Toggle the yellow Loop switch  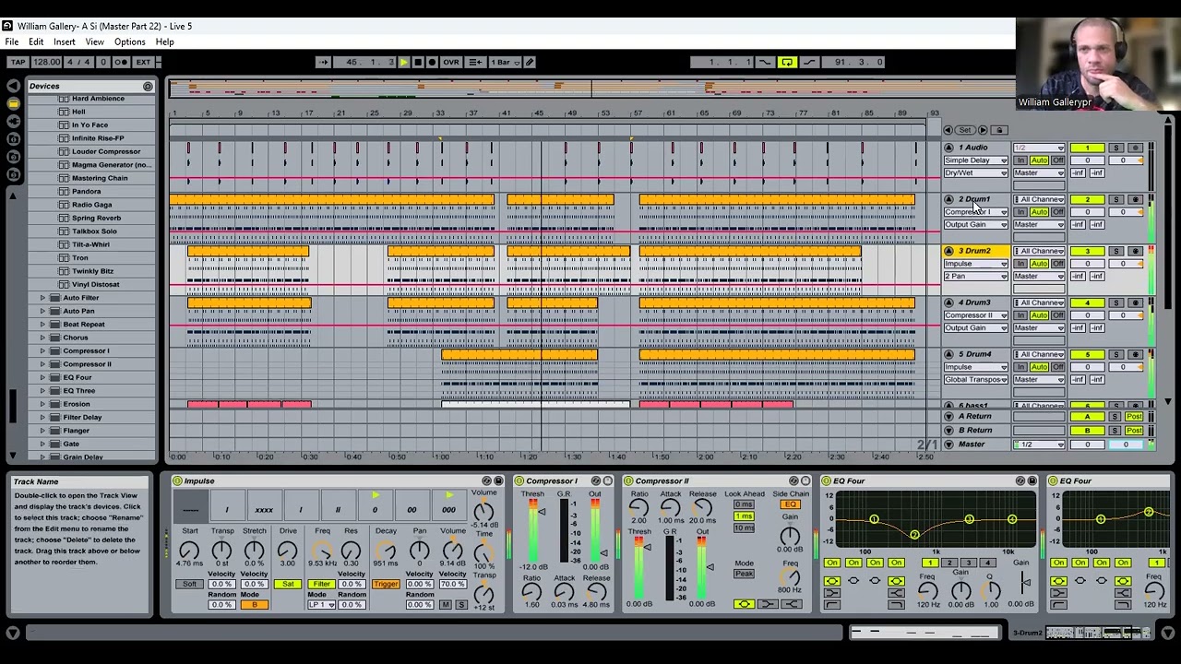coord(787,62)
